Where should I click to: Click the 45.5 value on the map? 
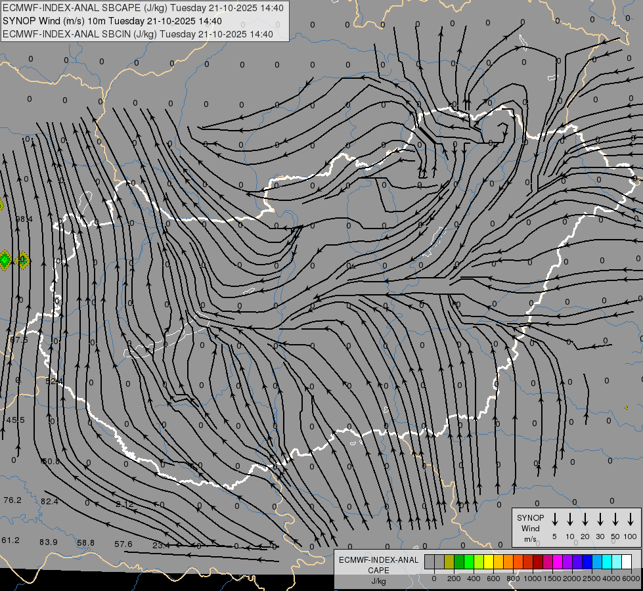point(16,420)
